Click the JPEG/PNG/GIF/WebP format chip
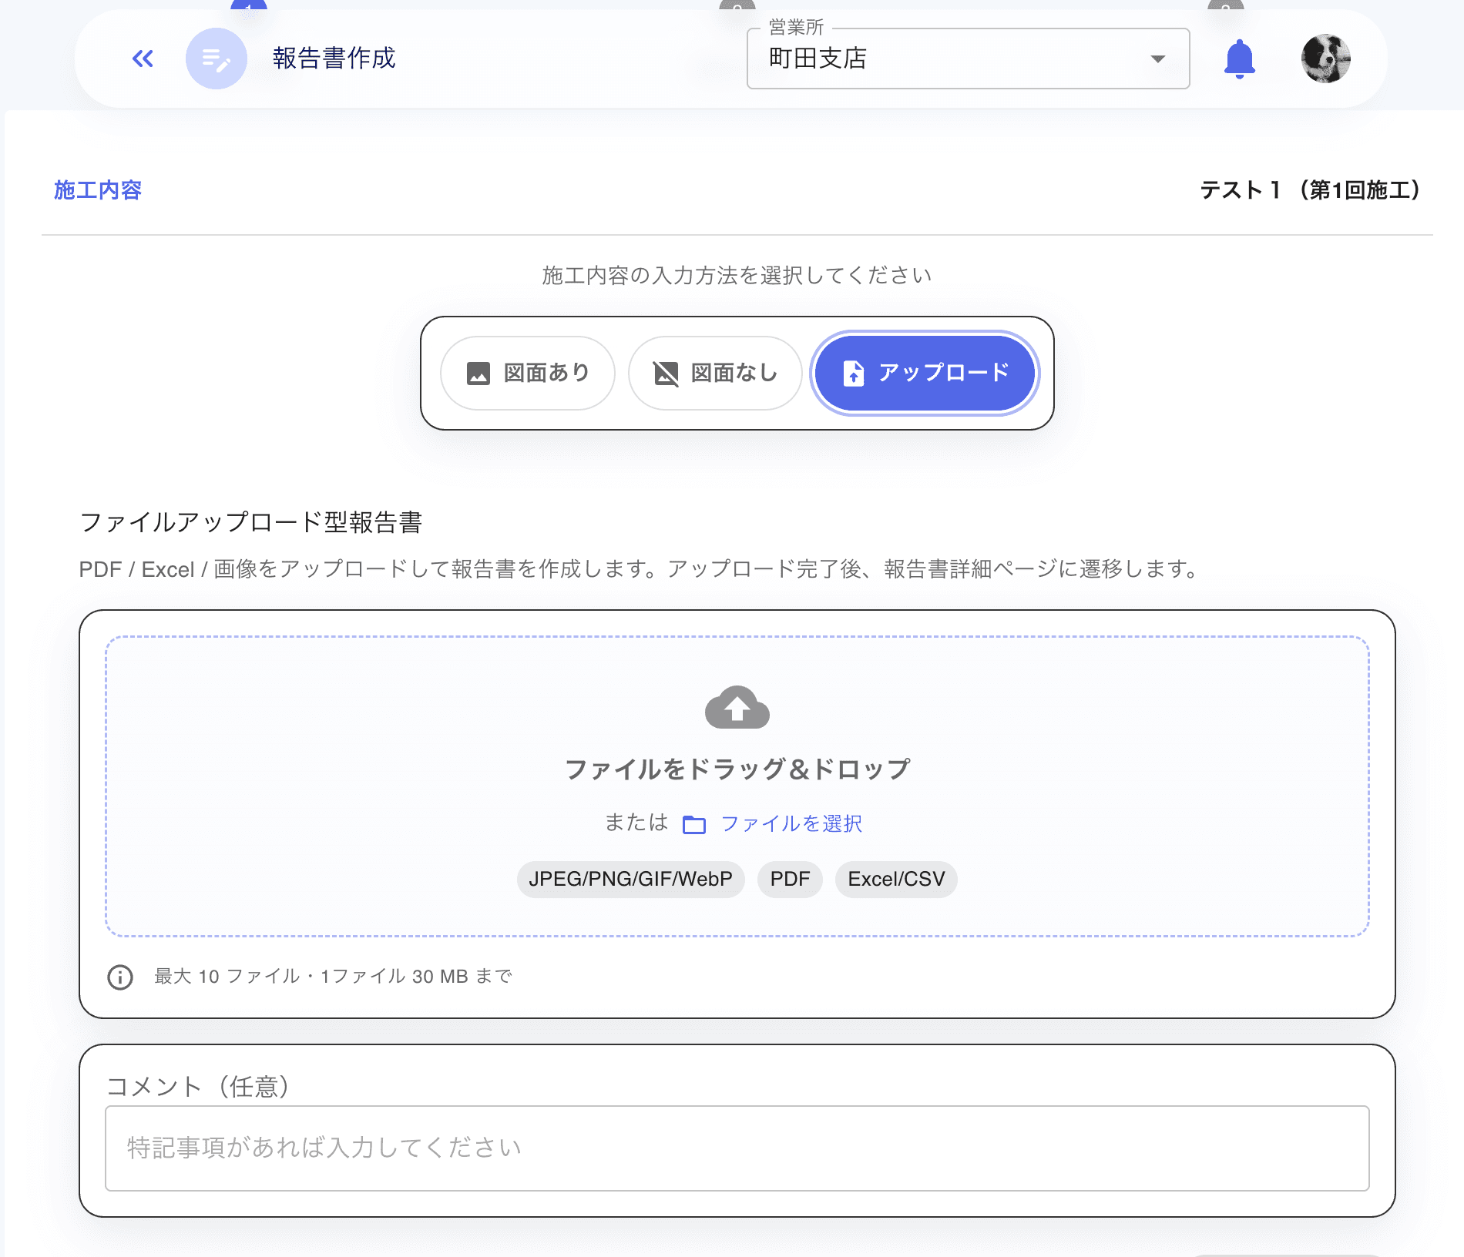This screenshot has width=1464, height=1257. click(630, 879)
